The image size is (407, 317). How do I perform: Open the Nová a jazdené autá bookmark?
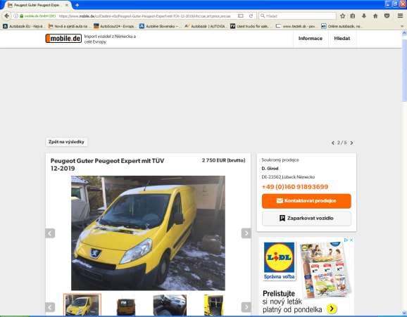68,26
